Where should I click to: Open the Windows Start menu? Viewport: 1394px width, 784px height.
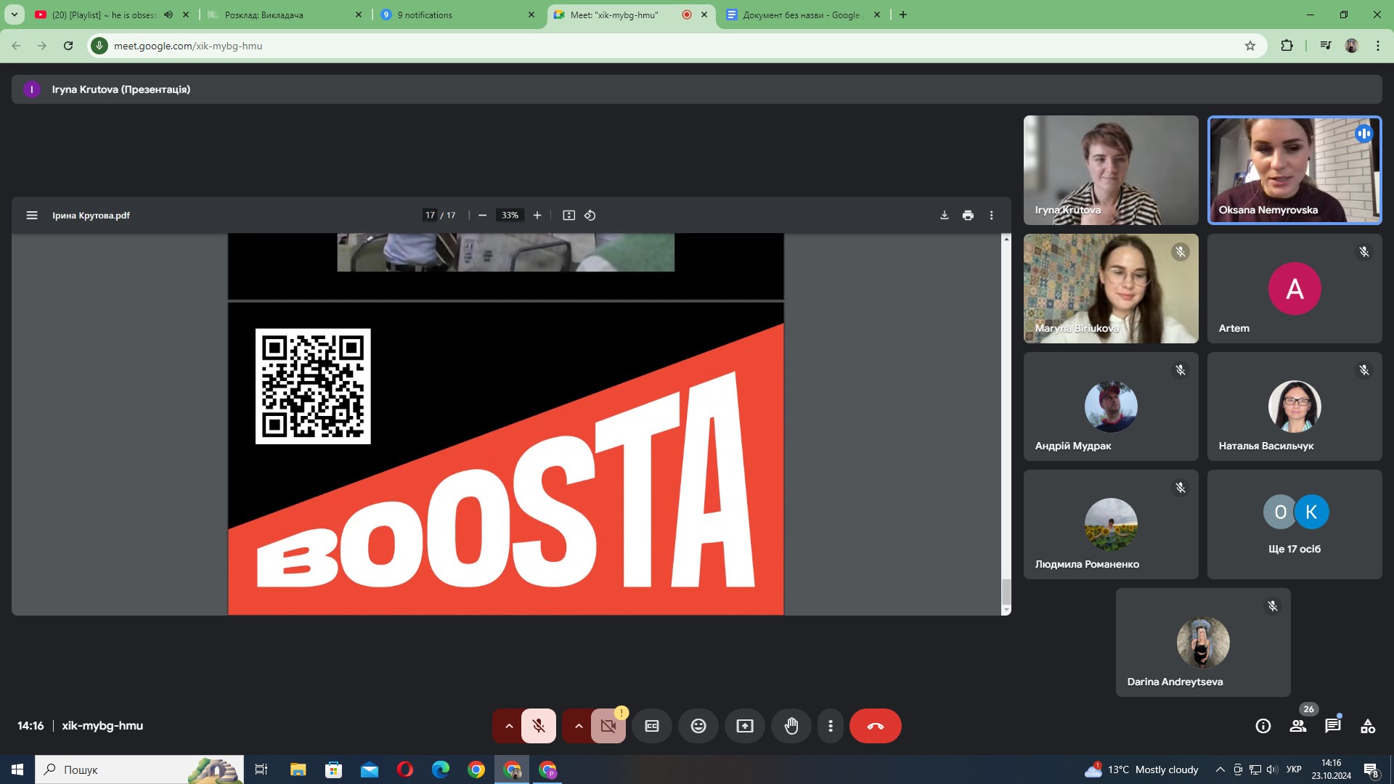(x=17, y=769)
